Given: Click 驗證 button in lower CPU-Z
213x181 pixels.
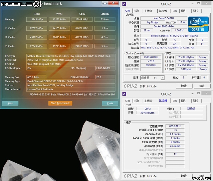Looking at the screenshot, I should click(184, 176).
